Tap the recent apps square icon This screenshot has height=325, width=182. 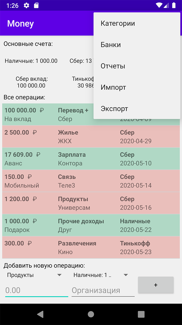[141, 314]
